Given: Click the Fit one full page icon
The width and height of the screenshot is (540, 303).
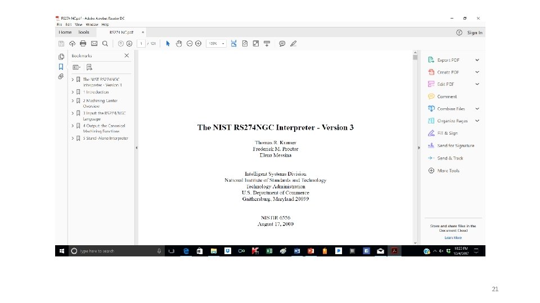Looking at the screenshot, I should (245, 44).
